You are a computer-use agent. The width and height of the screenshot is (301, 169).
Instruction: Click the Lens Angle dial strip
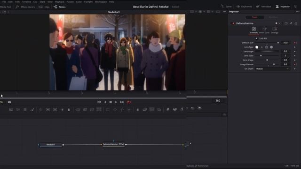267,51
